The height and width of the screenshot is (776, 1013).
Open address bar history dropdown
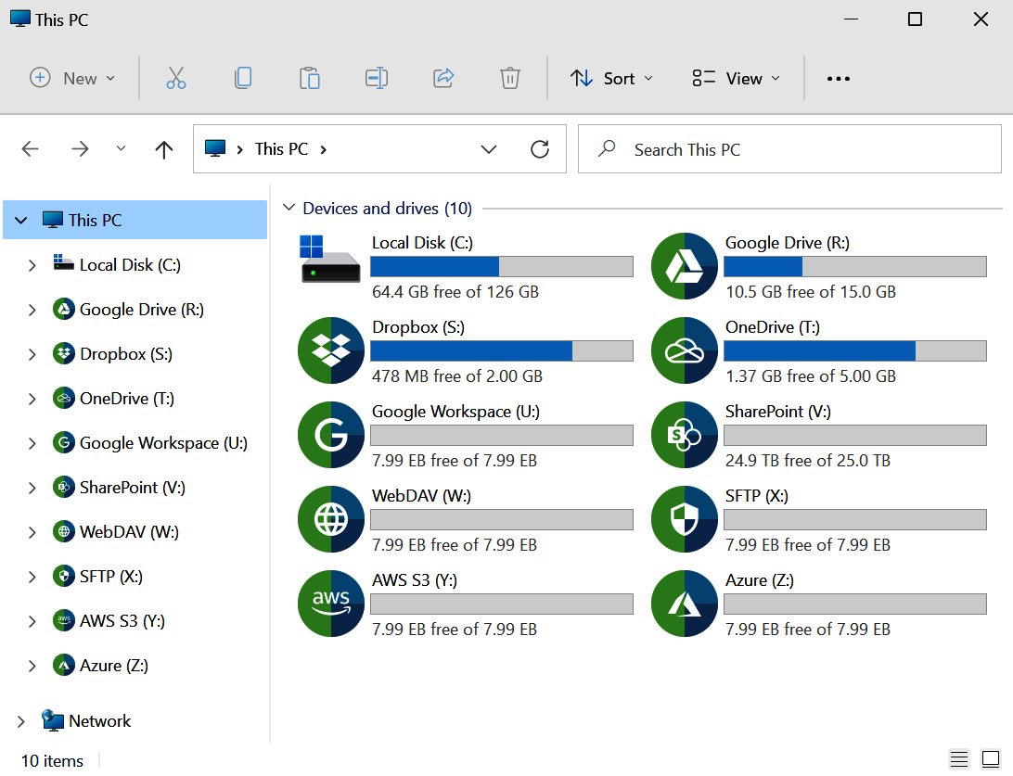(489, 149)
